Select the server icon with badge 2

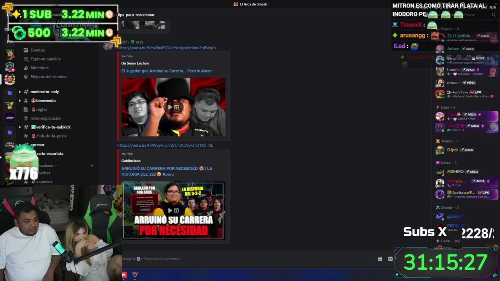click(x=10, y=67)
